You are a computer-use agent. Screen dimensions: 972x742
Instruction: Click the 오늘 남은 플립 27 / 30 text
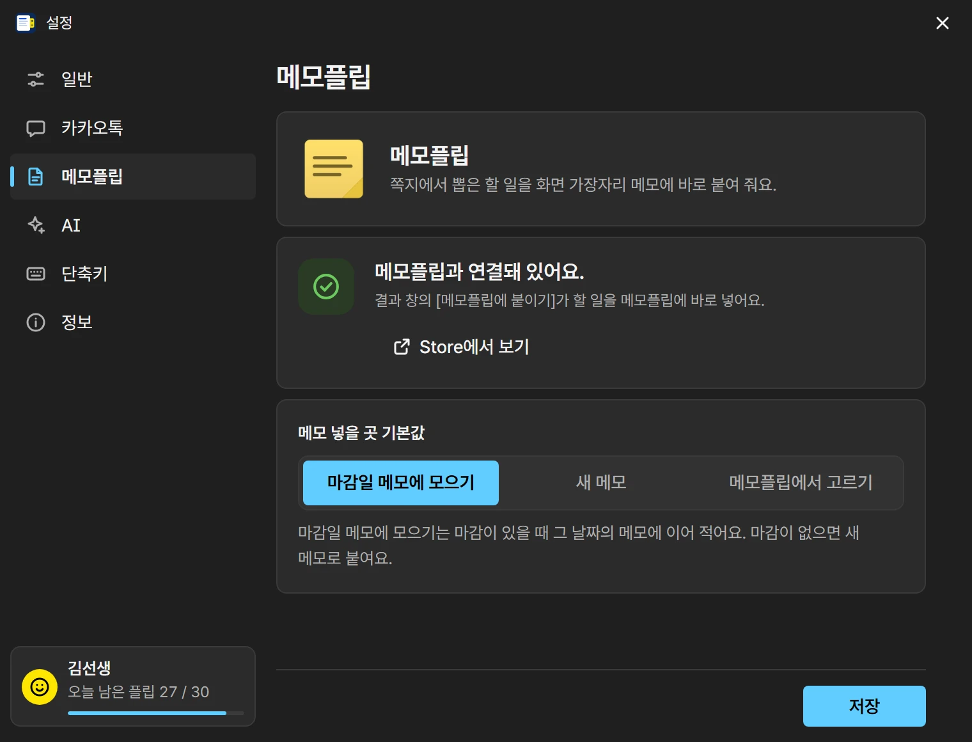(139, 692)
